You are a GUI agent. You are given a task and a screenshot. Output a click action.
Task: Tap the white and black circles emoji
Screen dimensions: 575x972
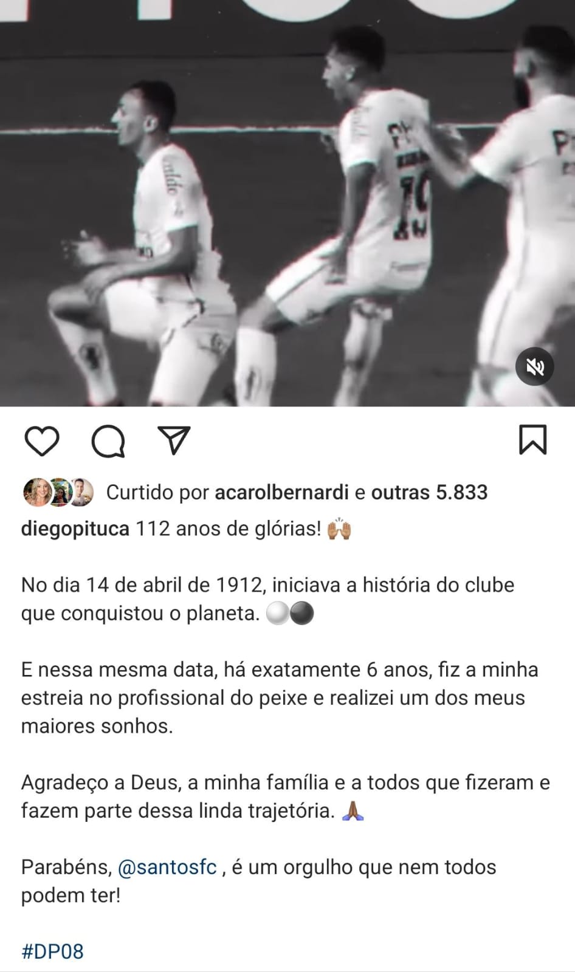291,614
